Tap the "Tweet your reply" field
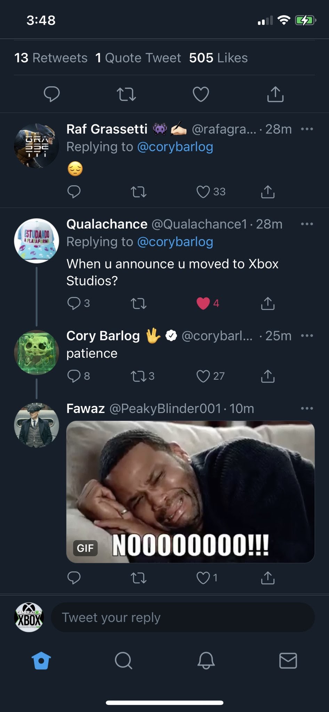The height and width of the screenshot is (712, 329). (x=183, y=617)
